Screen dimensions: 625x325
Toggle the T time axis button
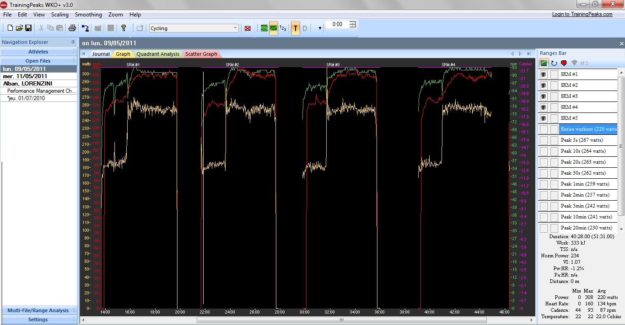pyautogui.click(x=296, y=28)
